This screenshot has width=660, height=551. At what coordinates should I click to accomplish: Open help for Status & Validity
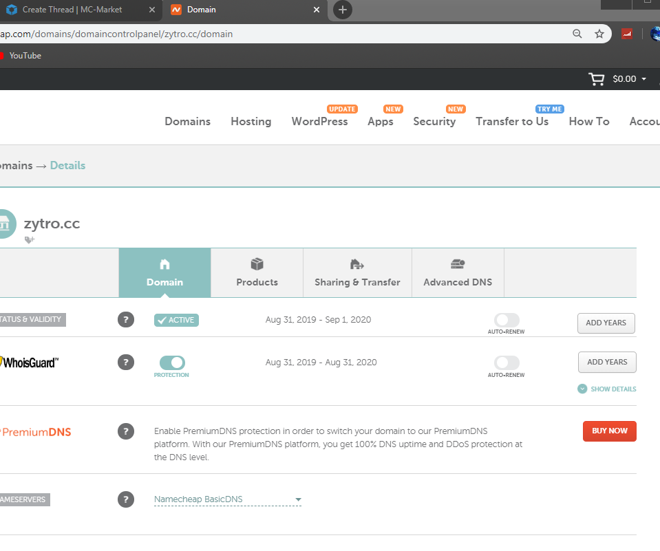[x=126, y=320]
